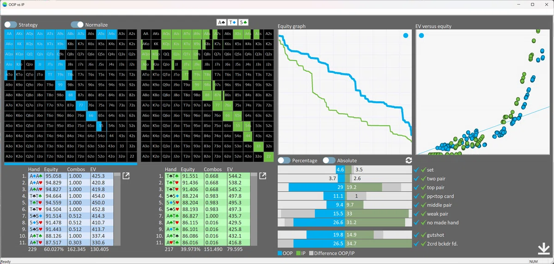Screen dimensions: 554x264
Task: Uncheck the middle pair checkmark
Action: pos(417,205)
